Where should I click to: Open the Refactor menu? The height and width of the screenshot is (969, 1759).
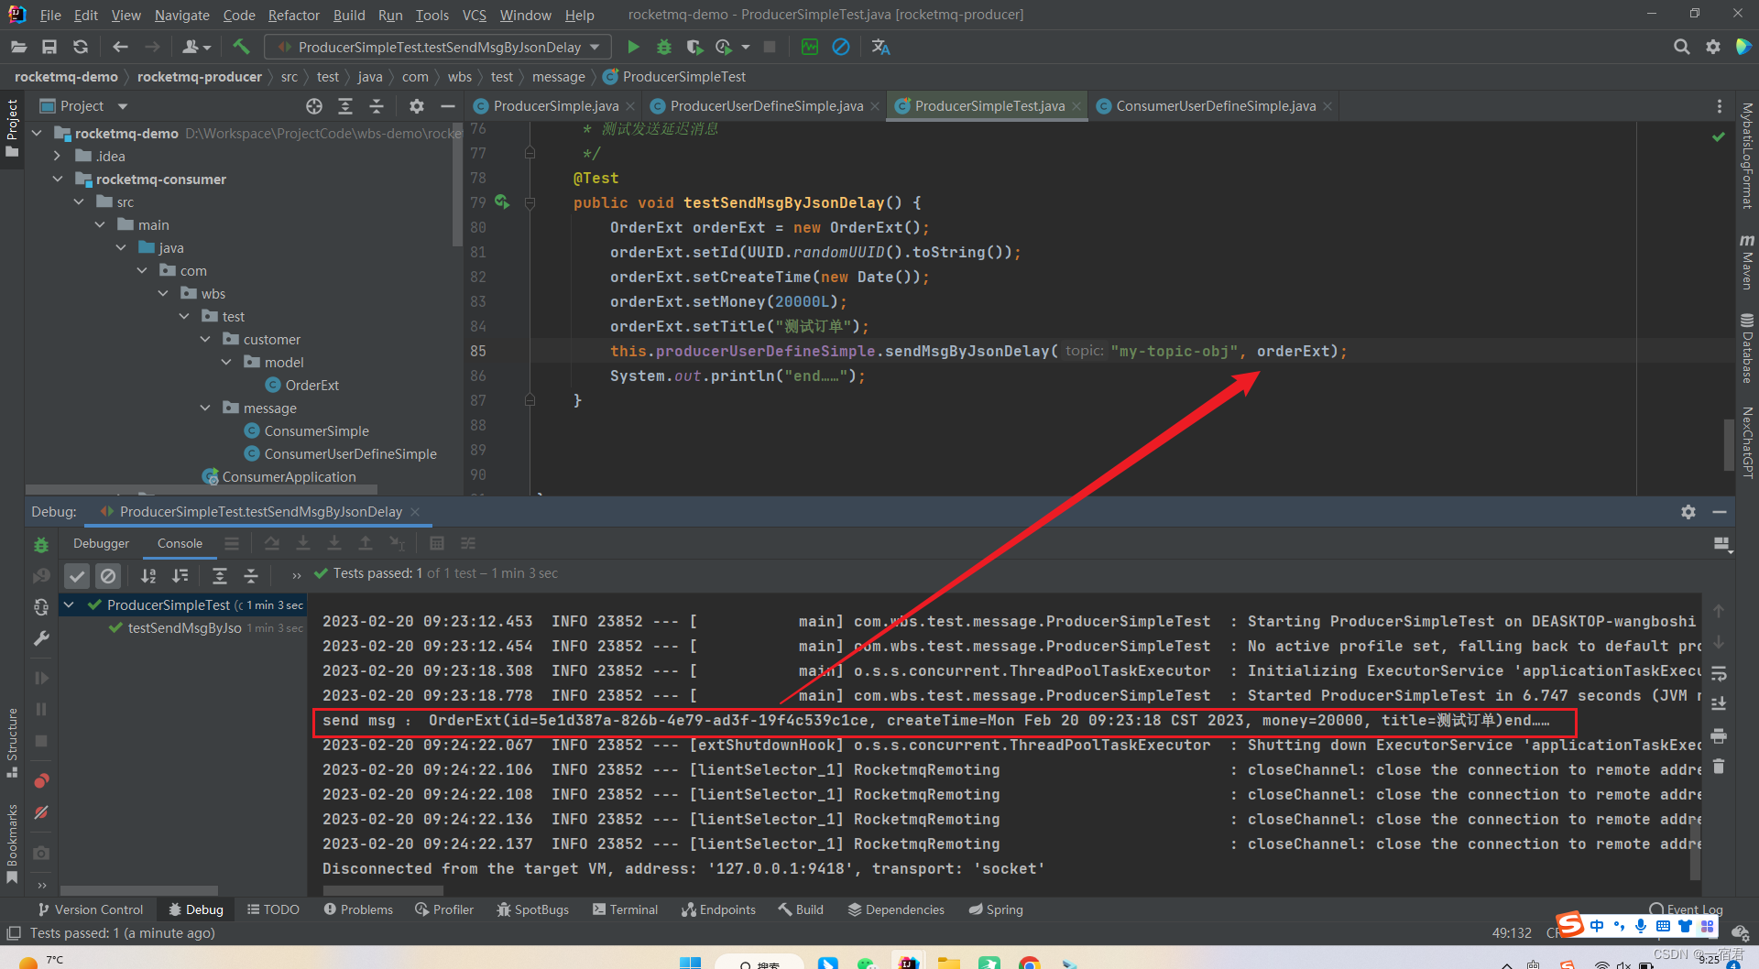294,15
